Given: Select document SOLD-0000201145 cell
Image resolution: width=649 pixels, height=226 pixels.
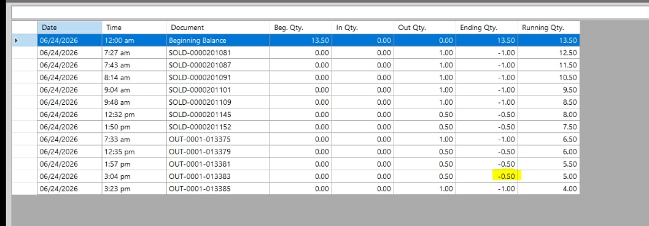Looking at the screenshot, I should click(218, 115).
